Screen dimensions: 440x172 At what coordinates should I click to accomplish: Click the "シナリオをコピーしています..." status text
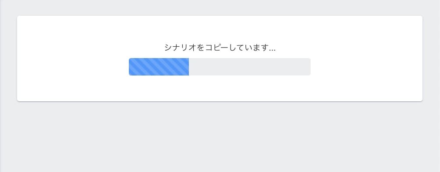pyautogui.click(x=220, y=48)
